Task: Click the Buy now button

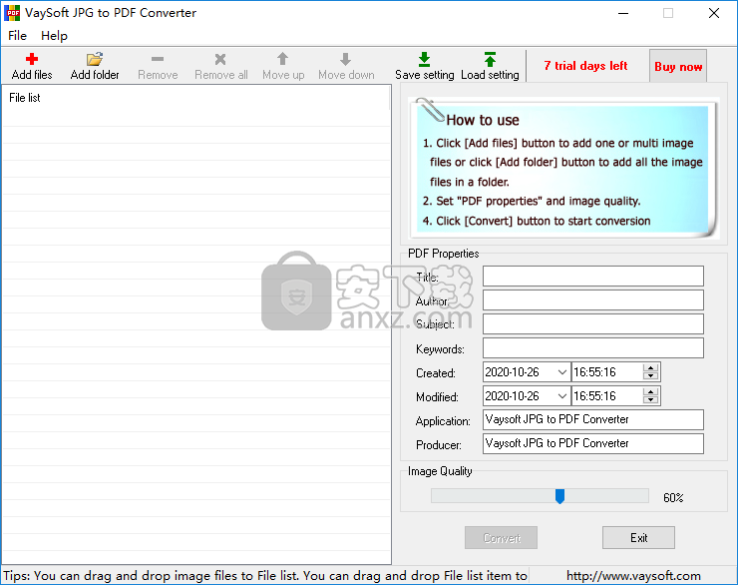Action: pyautogui.click(x=678, y=66)
